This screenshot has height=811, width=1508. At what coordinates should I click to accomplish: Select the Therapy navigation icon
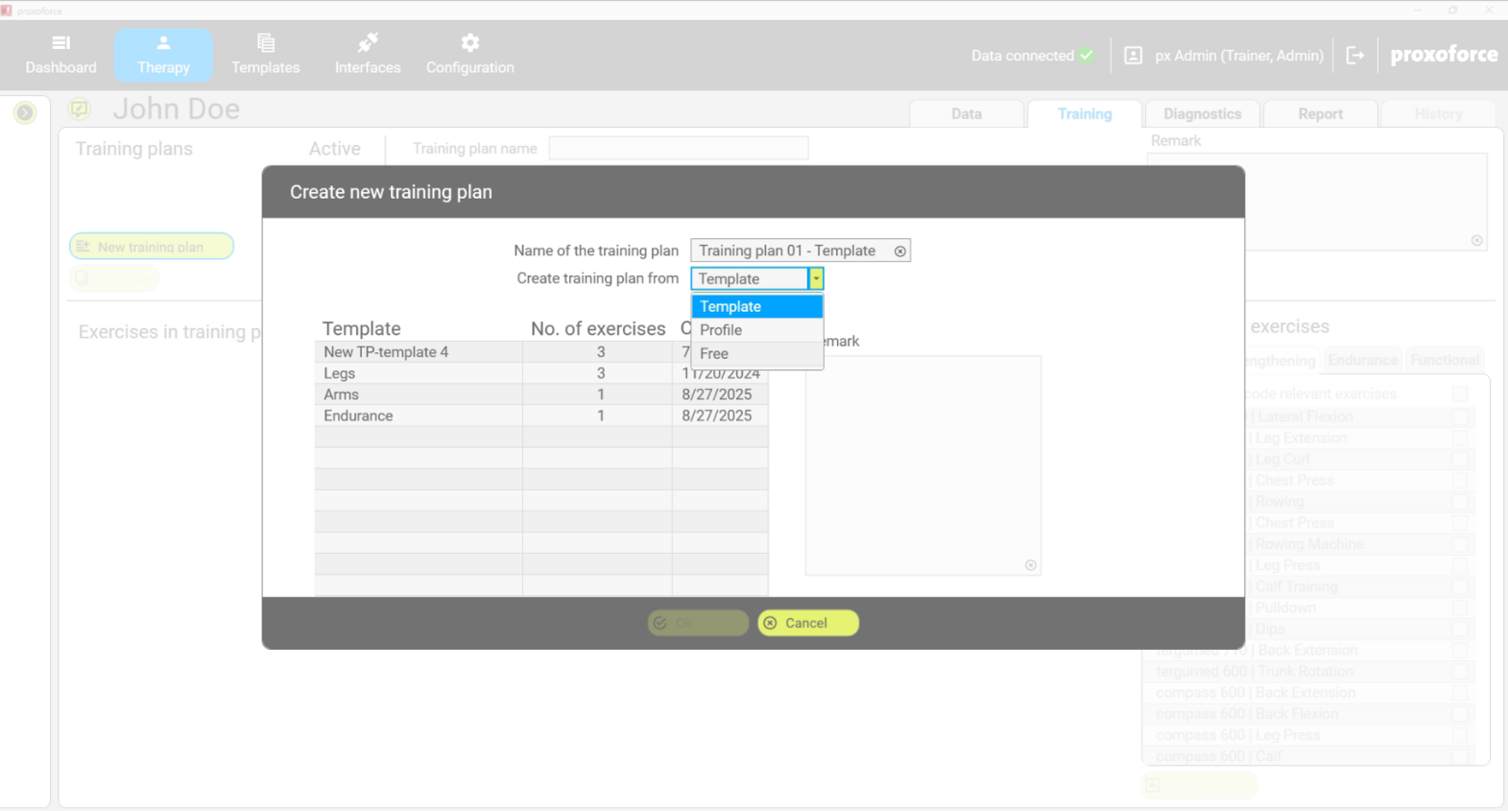point(163,43)
